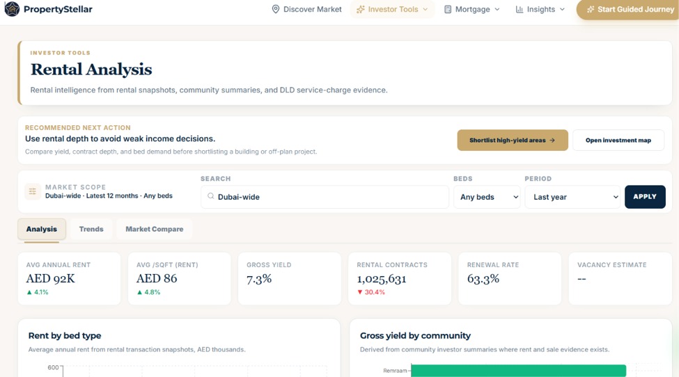Expand the Insights chevron
679x377 pixels.
coord(562,9)
